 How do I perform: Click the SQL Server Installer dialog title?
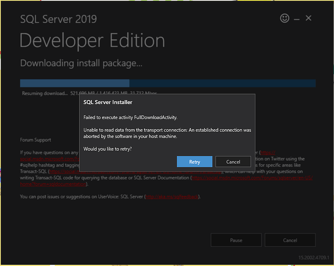(x=108, y=102)
